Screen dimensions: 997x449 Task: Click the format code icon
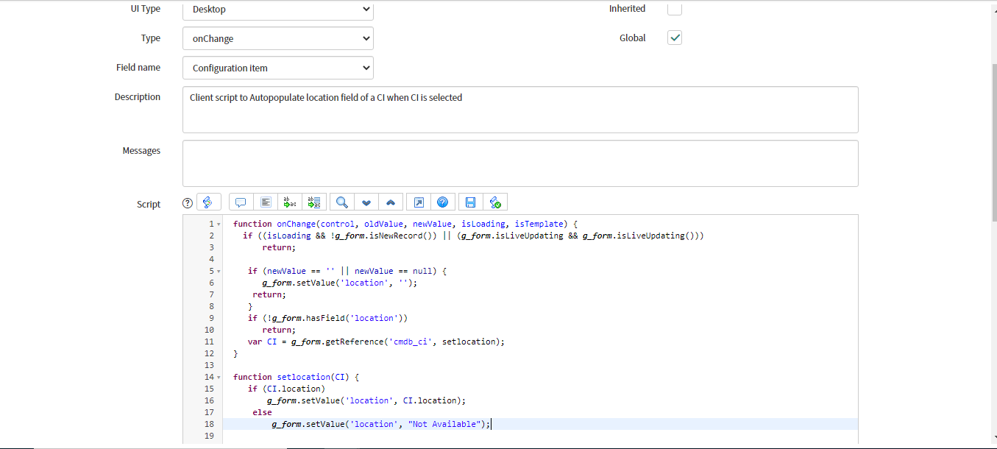tap(266, 202)
